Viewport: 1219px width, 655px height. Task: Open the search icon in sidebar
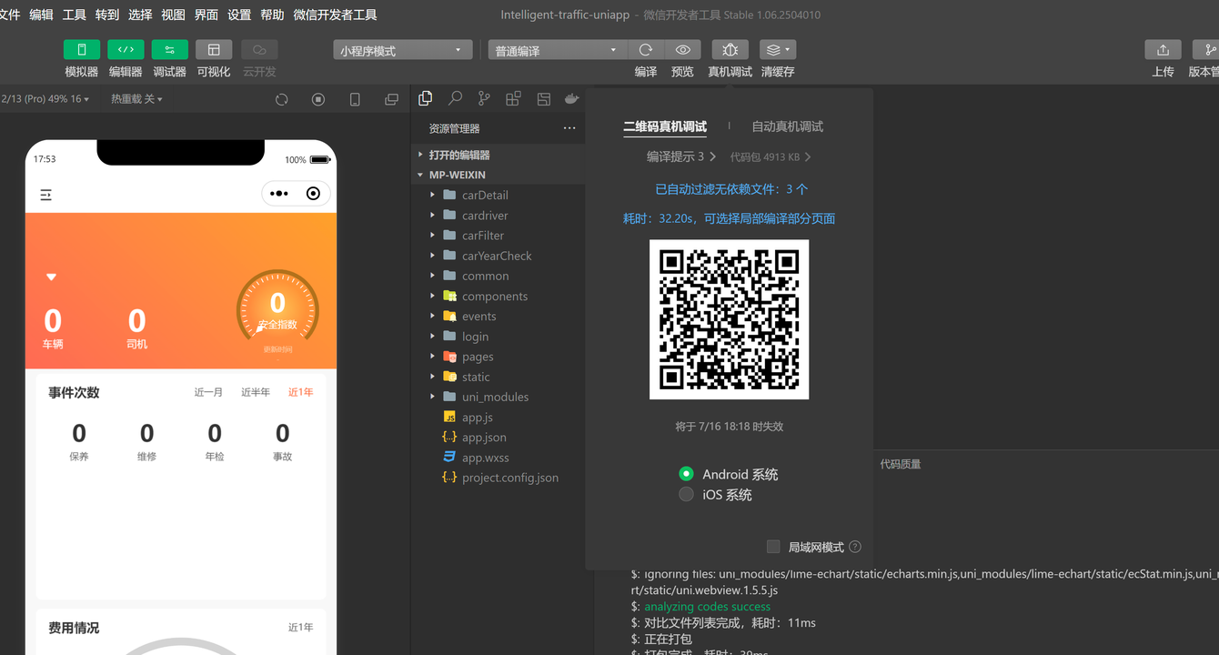(455, 98)
